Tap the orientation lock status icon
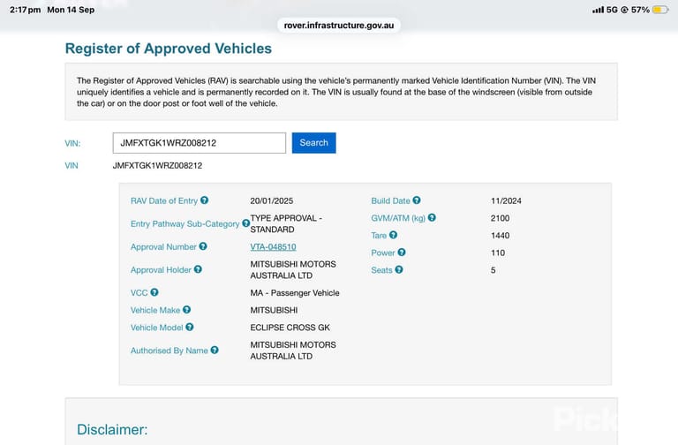This screenshot has height=445, width=678. tap(624, 10)
